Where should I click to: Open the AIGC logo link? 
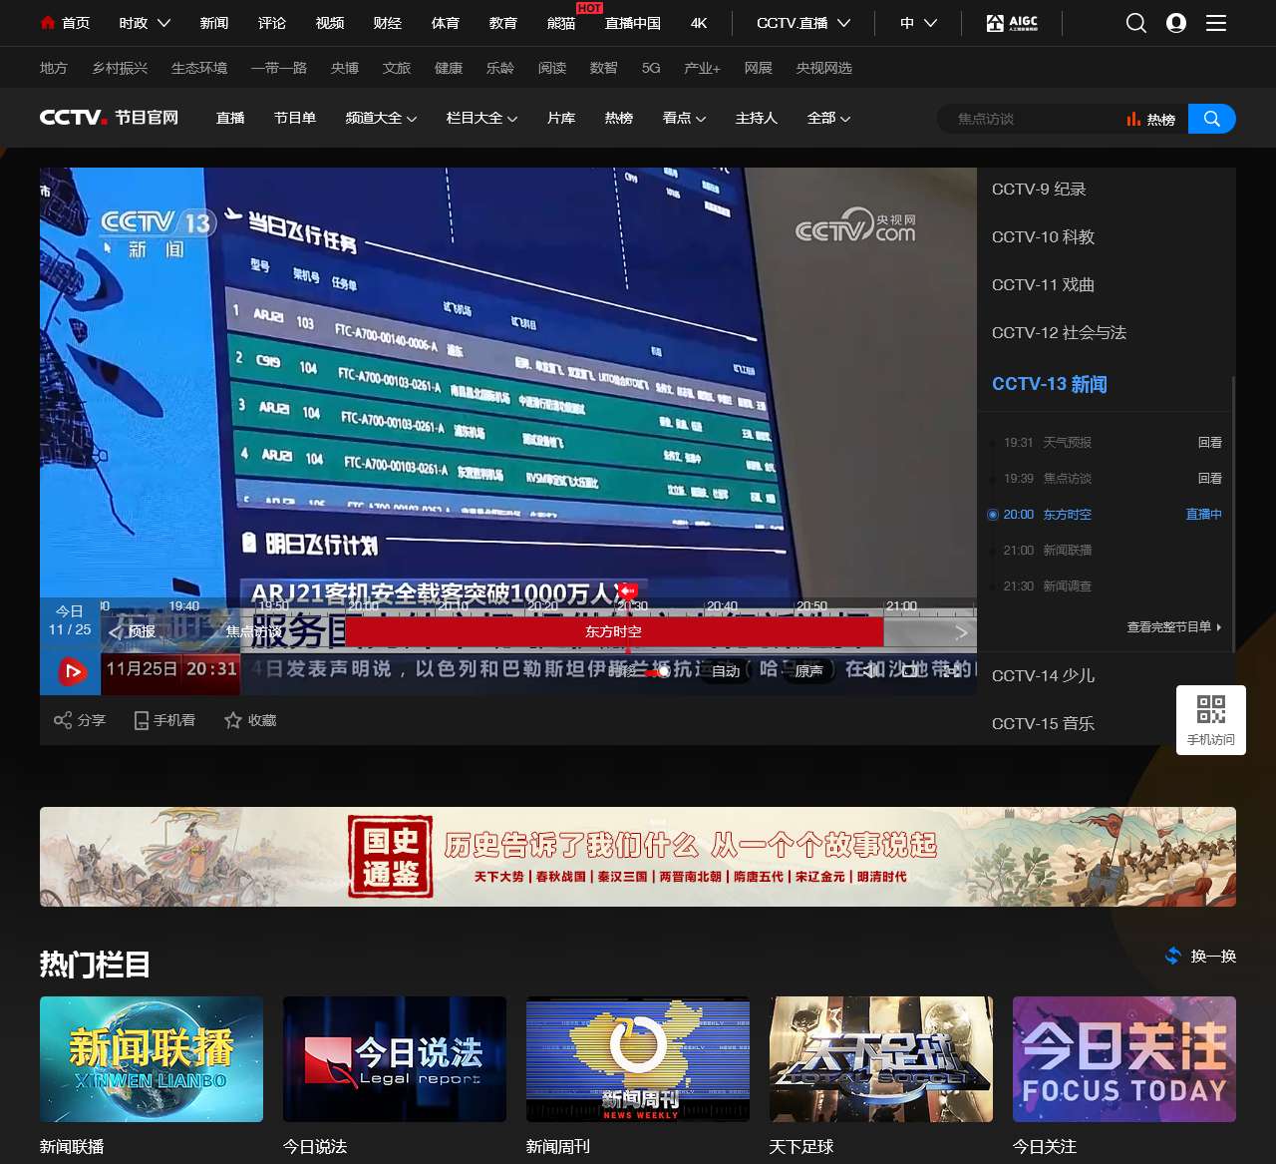[x=1012, y=22]
